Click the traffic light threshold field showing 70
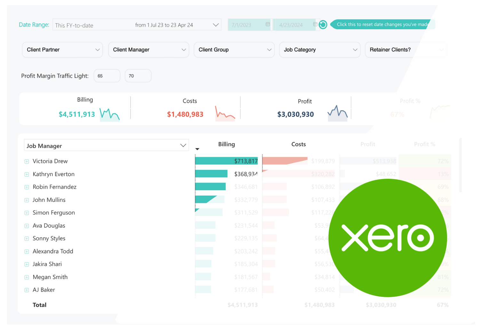This screenshot has height=330, width=480. click(x=138, y=76)
